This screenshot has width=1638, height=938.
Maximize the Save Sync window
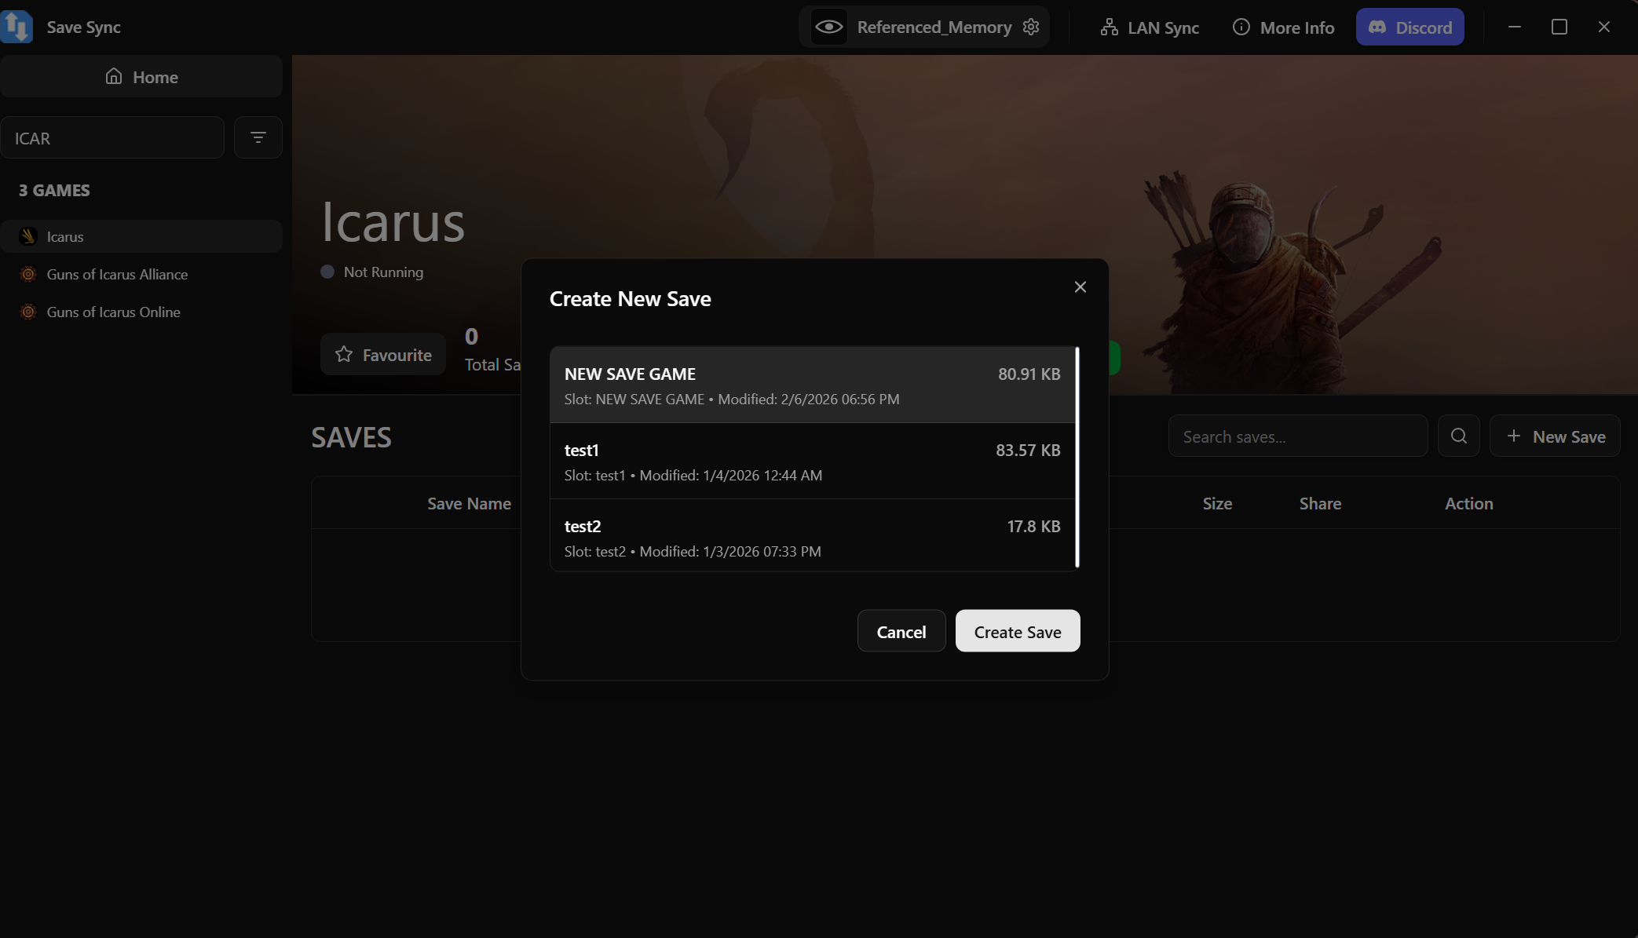pos(1559,27)
